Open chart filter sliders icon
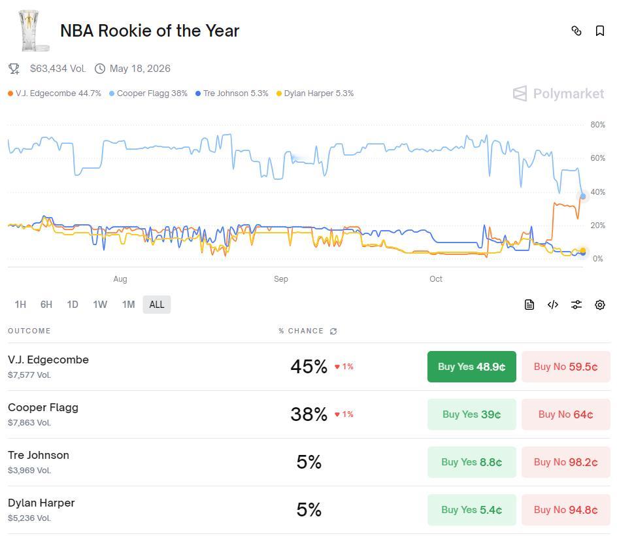617x536 pixels. [x=576, y=305]
